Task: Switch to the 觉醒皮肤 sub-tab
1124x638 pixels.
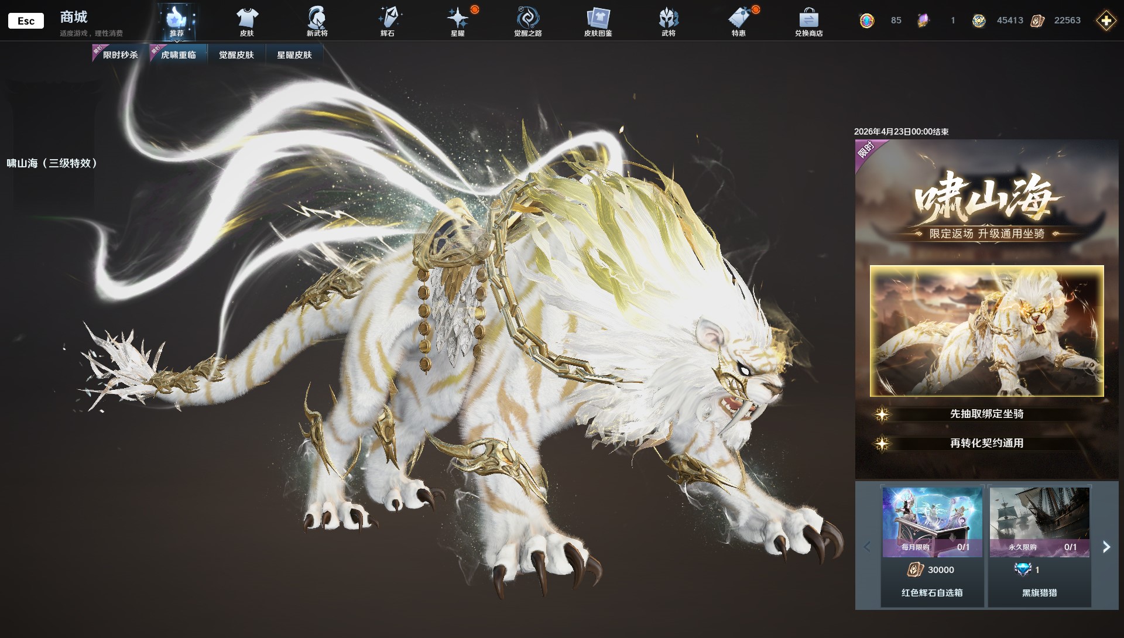Action: pyautogui.click(x=236, y=55)
